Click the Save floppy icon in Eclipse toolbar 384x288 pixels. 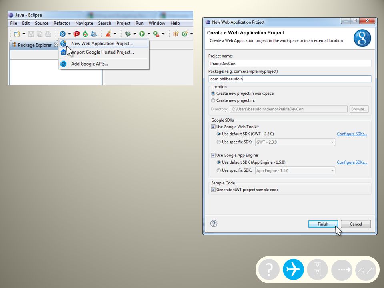point(31,34)
